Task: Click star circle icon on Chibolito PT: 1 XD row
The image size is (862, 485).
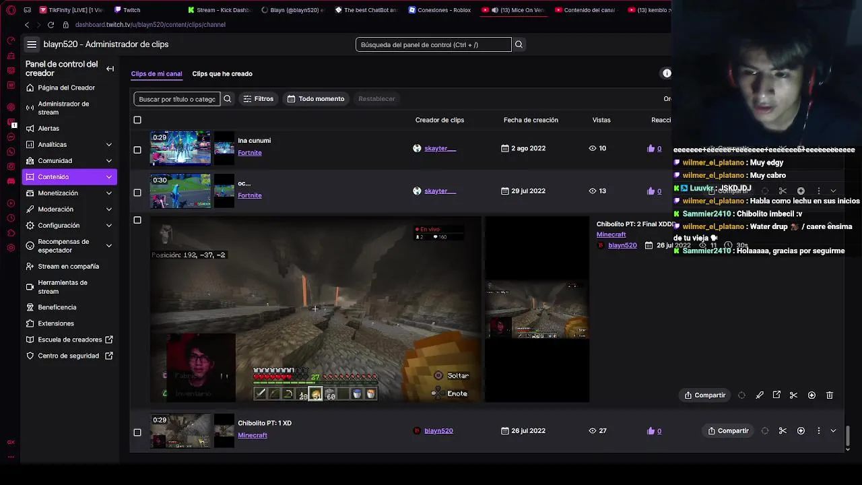Action: 801,431
